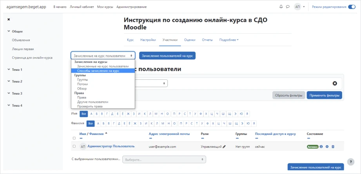
Task: Click the bottom Зачисление пользователей на курс button
Action: [316, 167]
